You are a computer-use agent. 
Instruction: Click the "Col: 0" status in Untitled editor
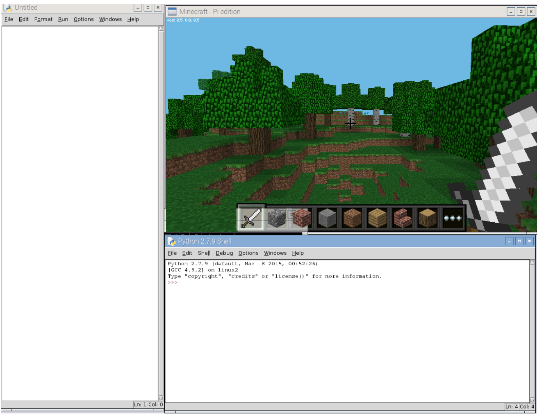pos(155,404)
